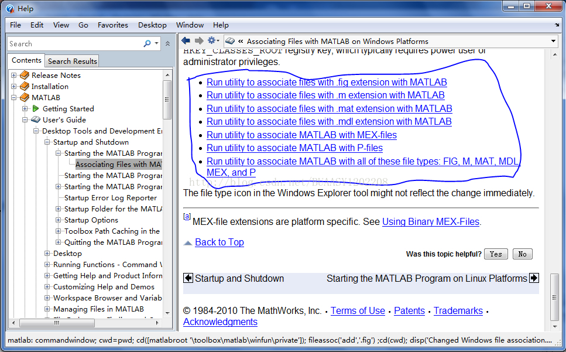Collapse the Startup and Shutdown node
This screenshot has height=352, width=566.
(x=47, y=142)
